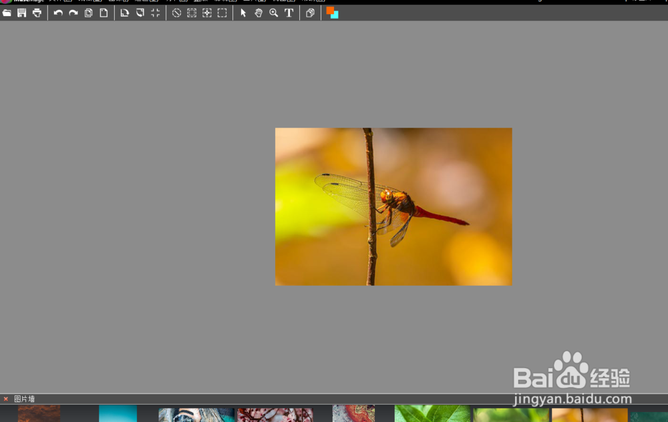Click the circle-slash deselect icon
This screenshot has height=422, width=668.
point(176,13)
